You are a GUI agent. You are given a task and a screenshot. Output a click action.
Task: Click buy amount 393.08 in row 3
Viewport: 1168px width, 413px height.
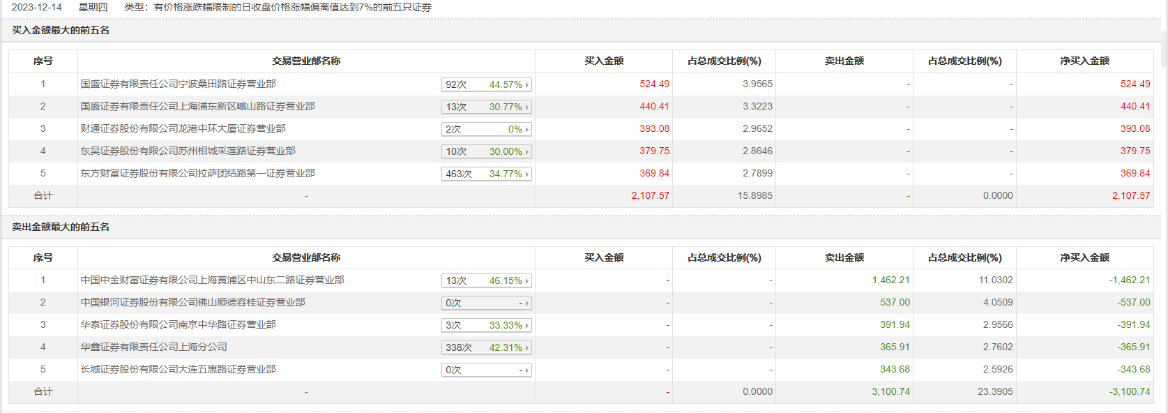tap(654, 128)
